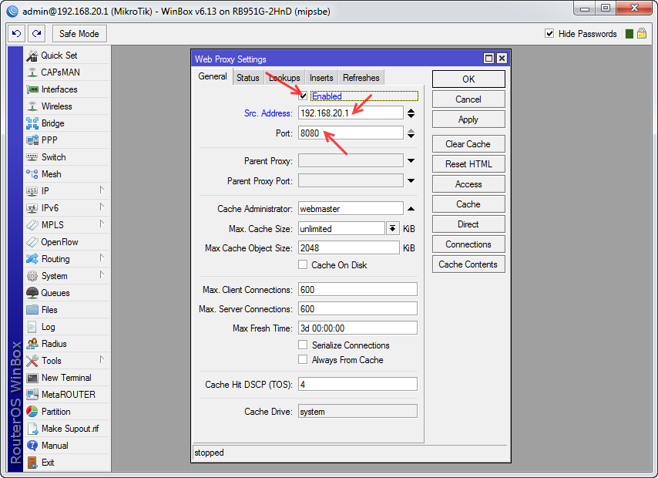Click the Cache Hit DSCP (TOS) field
The image size is (658, 478).
coord(358,385)
